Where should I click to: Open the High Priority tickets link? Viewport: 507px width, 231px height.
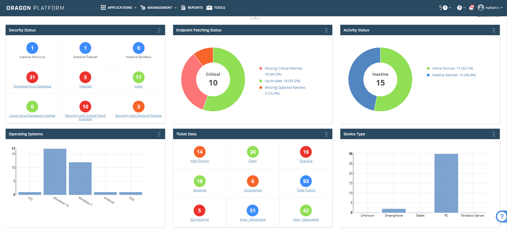coord(199,161)
